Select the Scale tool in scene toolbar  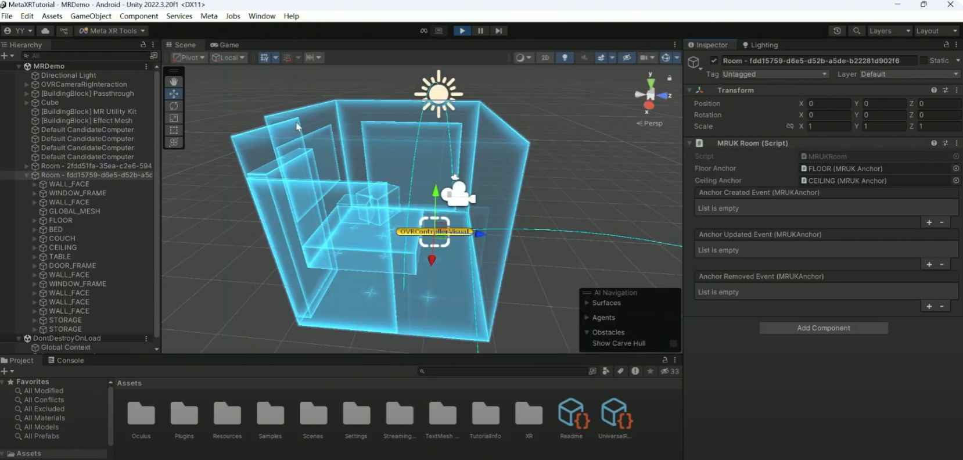174,118
